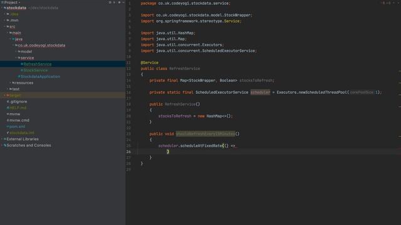Expand the test folder arrow
The image size is (401, 225).
point(8,89)
